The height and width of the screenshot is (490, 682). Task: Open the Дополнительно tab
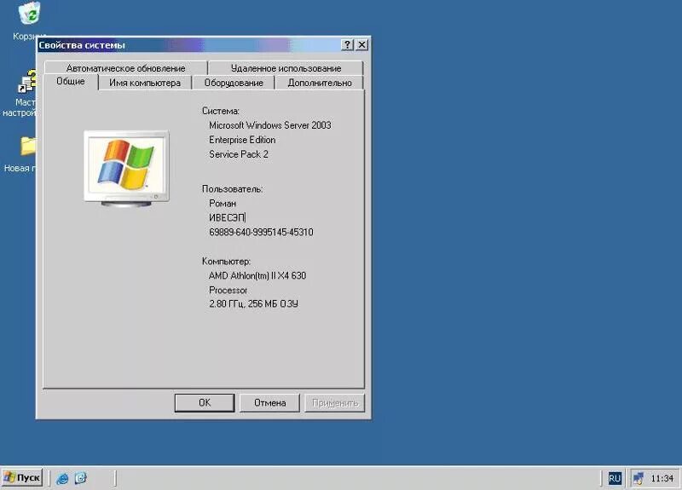(320, 83)
